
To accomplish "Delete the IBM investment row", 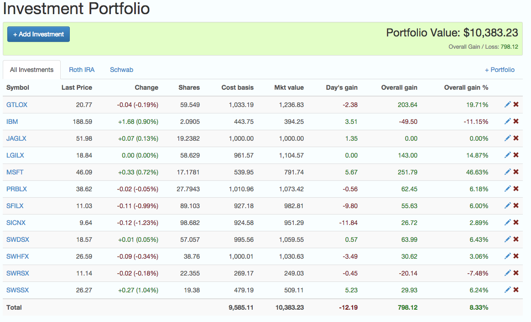I will [516, 122].
